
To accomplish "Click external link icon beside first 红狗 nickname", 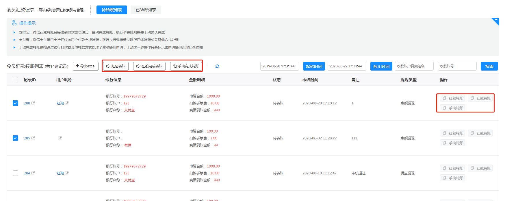I will [x=67, y=103].
